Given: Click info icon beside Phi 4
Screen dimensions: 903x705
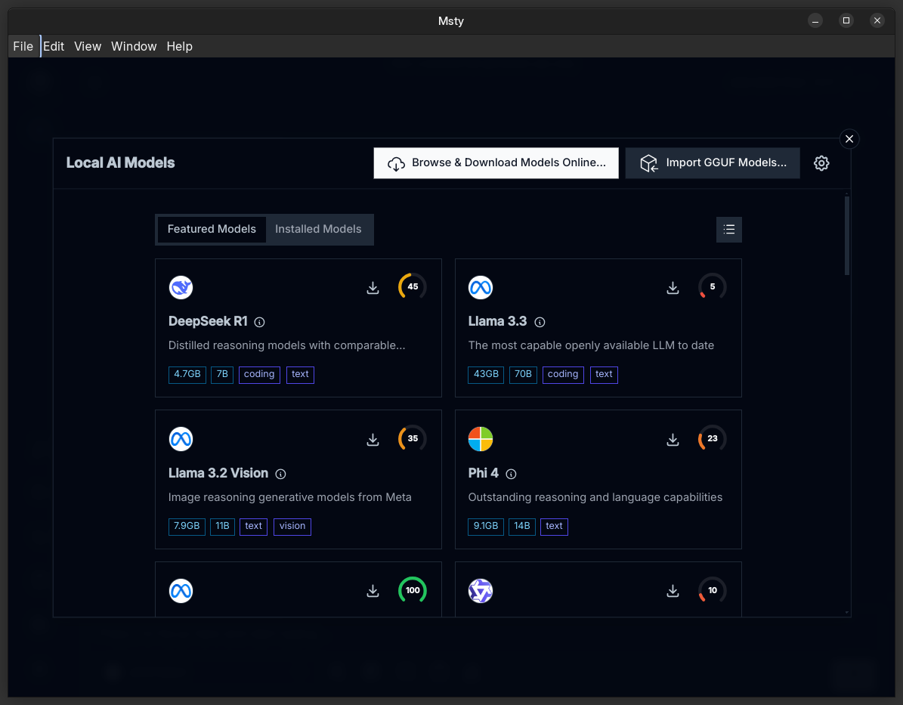Looking at the screenshot, I should pyautogui.click(x=511, y=474).
